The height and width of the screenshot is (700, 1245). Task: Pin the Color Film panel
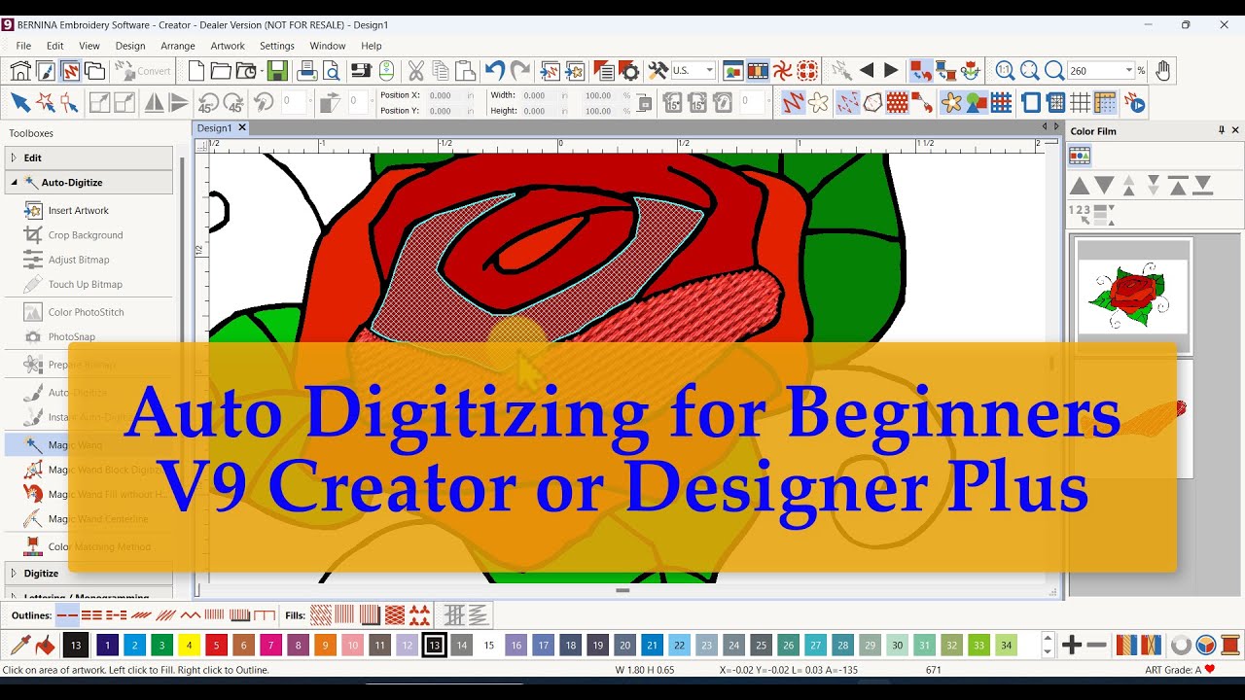(1222, 130)
